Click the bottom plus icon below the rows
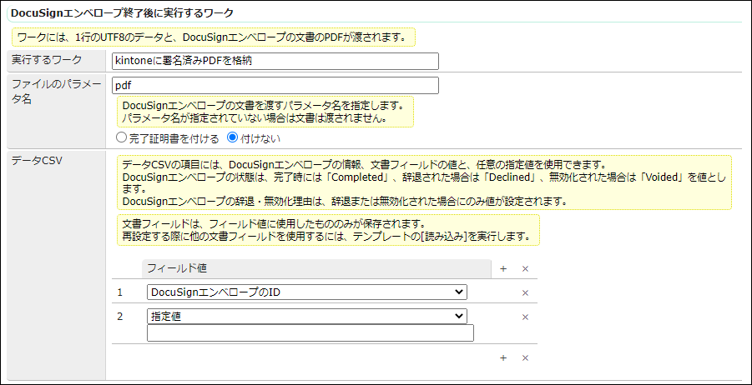 (503, 357)
